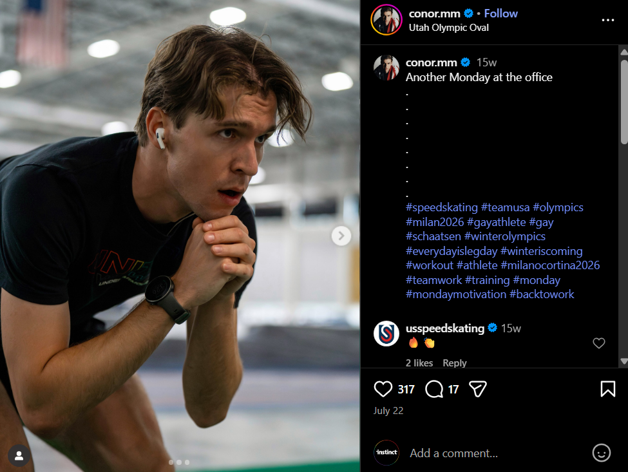This screenshot has width=628, height=472.
Task: Open the Utah Olympic Oval location
Action: tap(448, 28)
